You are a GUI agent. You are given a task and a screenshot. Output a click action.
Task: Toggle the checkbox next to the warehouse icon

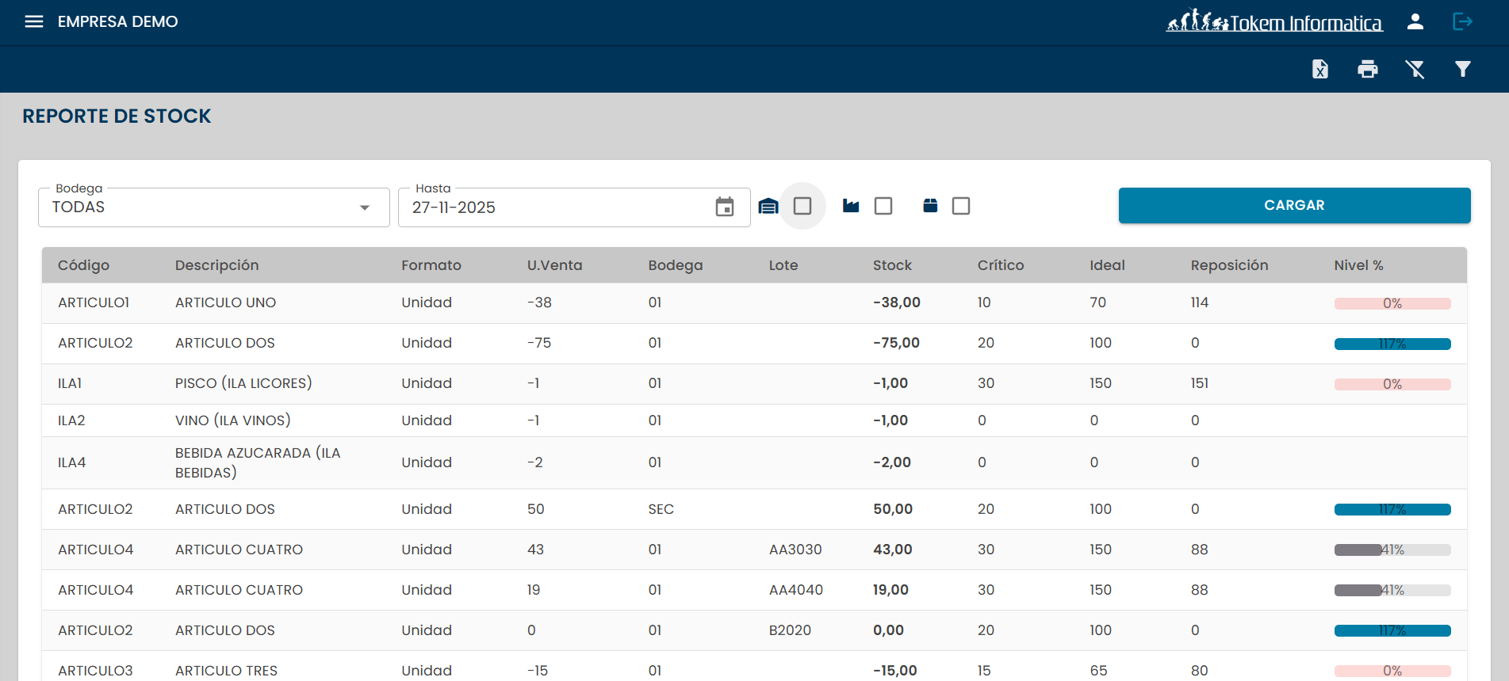pyautogui.click(x=802, y=206)
